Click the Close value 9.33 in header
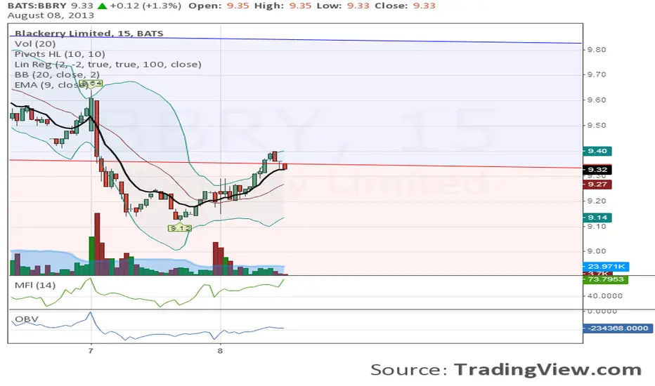The width and height of the screenshot is (655, 386). [x=424, y=6]
